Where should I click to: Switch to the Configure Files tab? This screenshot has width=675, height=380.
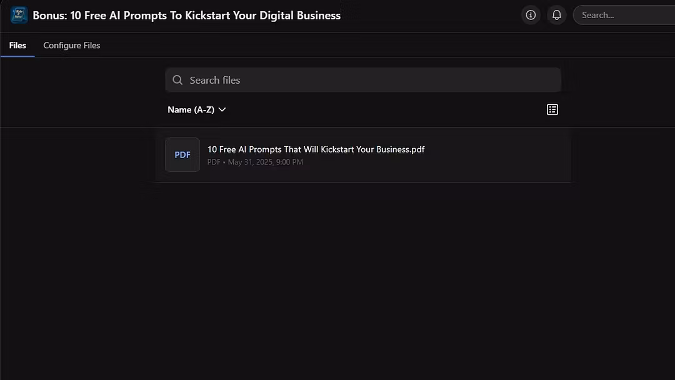point(71,45)
